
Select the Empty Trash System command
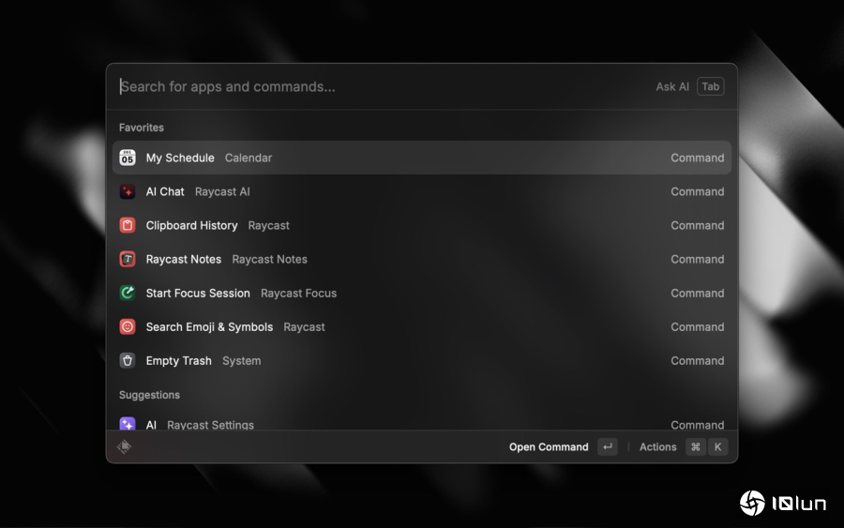pos(422,361)
